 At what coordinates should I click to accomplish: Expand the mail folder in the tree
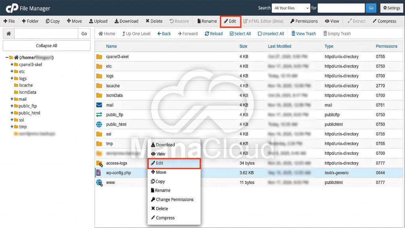click(x=12, y=99)
